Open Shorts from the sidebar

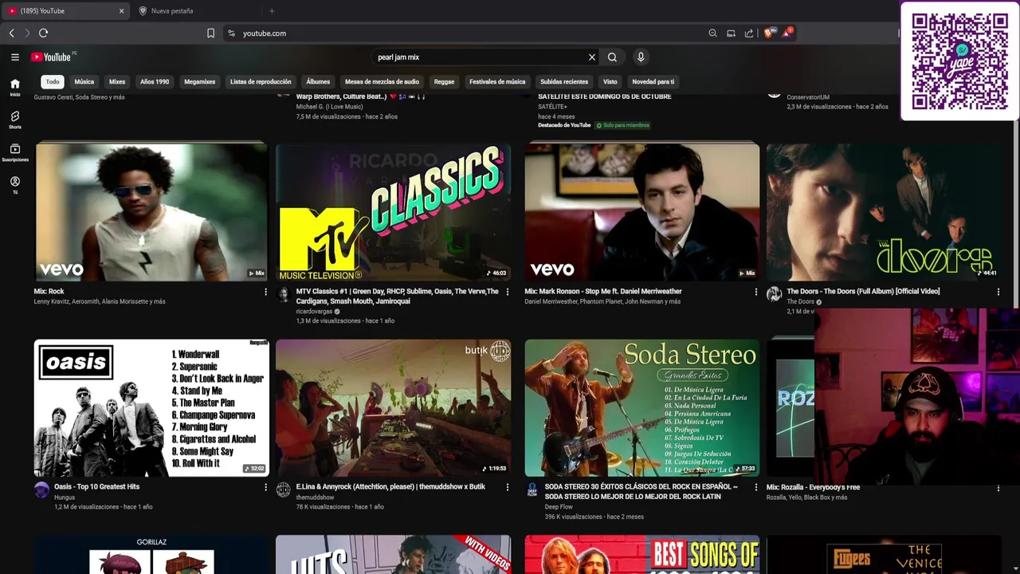pos(14,120)
